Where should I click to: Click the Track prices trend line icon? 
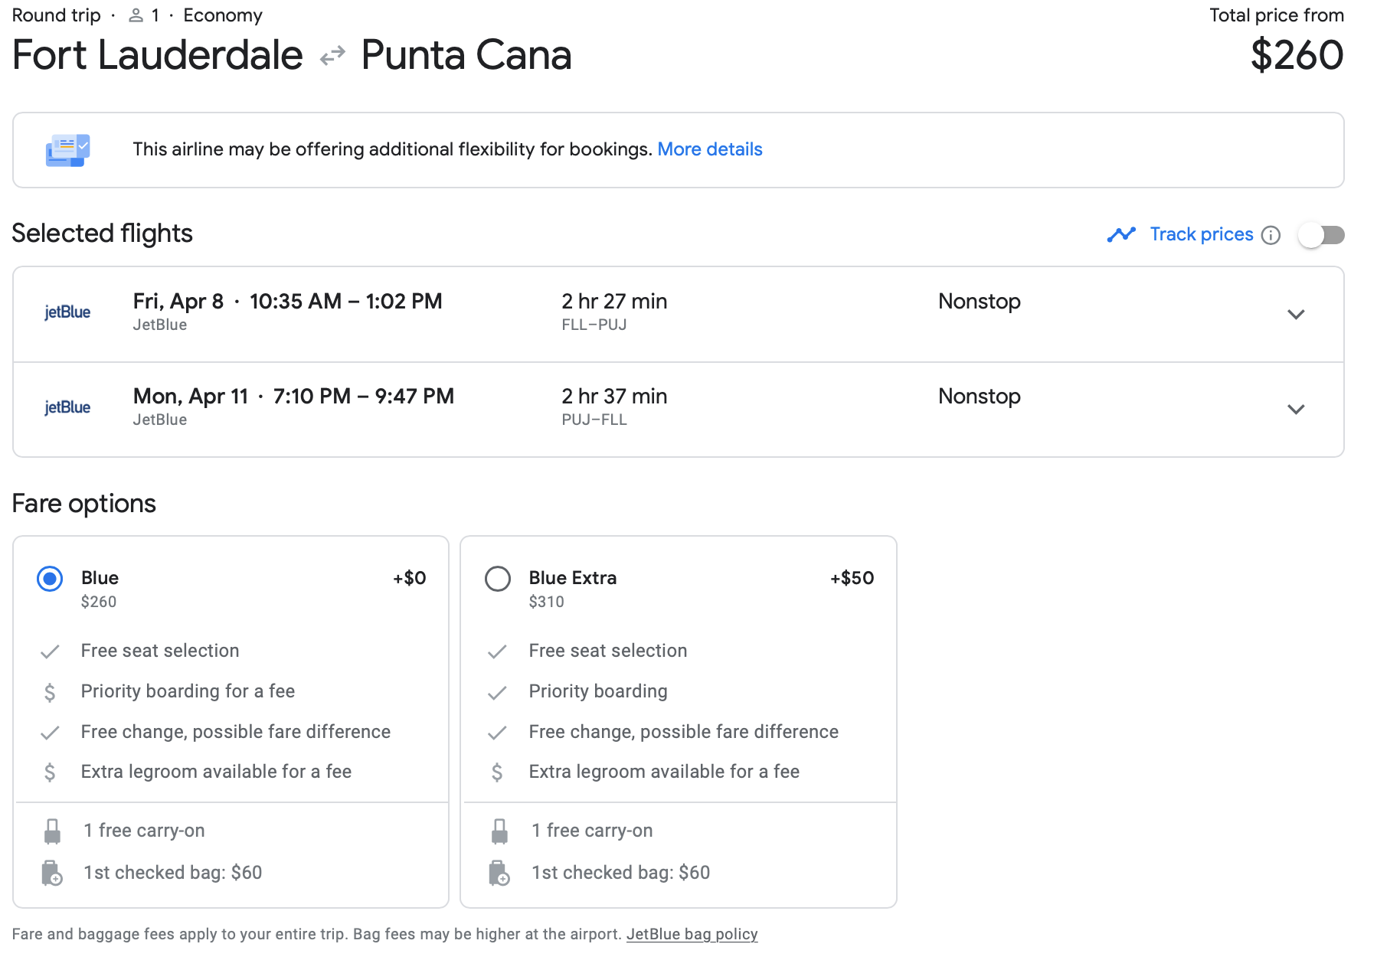[x=1121, y=234]
